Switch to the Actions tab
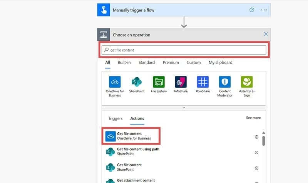 click(137, 118)
